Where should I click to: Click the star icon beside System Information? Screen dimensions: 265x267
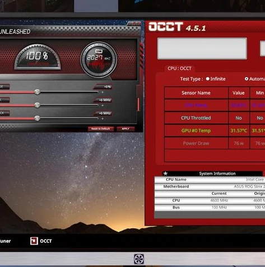click(165, 174)
